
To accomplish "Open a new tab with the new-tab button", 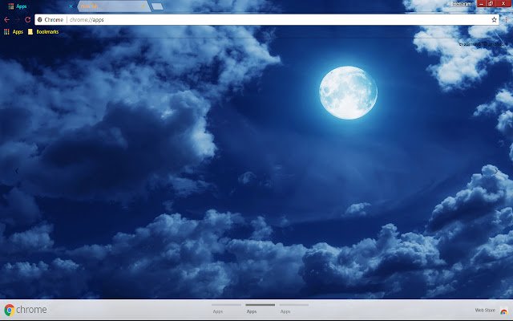I will point(157,6).
